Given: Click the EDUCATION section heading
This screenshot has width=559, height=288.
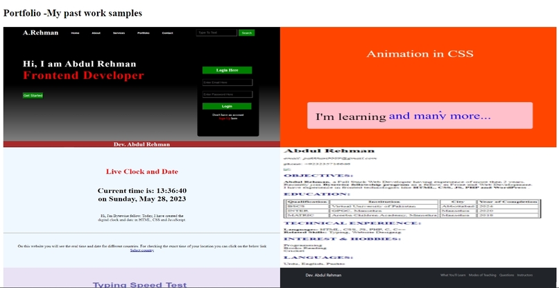Looking at the screenshot, I should coord(317,194).
